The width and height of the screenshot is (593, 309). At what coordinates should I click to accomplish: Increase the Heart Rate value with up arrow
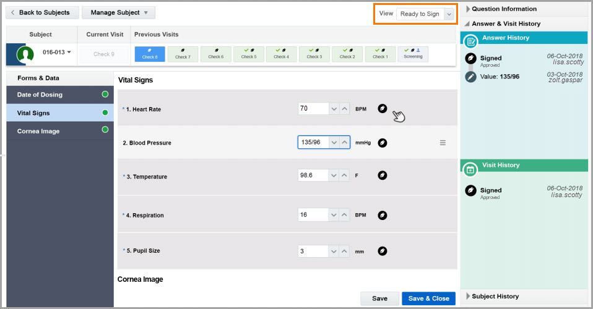pos(345,109)
